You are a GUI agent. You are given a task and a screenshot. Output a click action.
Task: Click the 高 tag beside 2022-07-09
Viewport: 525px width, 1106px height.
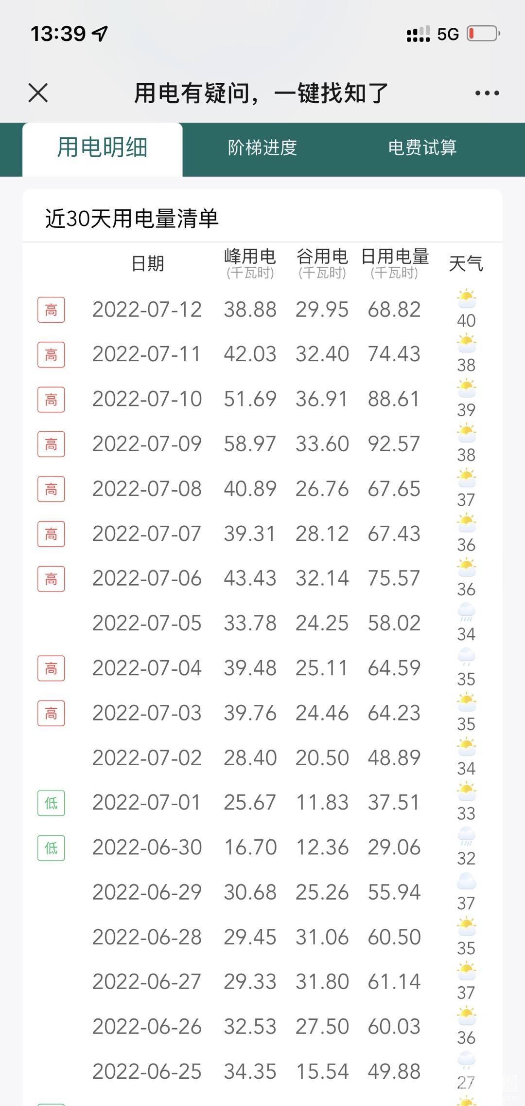click(x=51, y=444)
